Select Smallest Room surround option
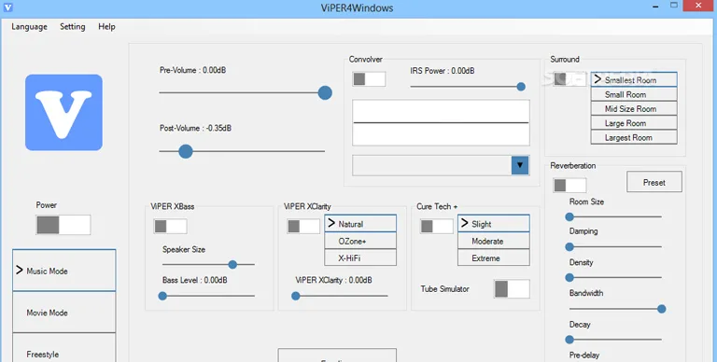Viewport: 717px width, 362px height. click(634, 79)
